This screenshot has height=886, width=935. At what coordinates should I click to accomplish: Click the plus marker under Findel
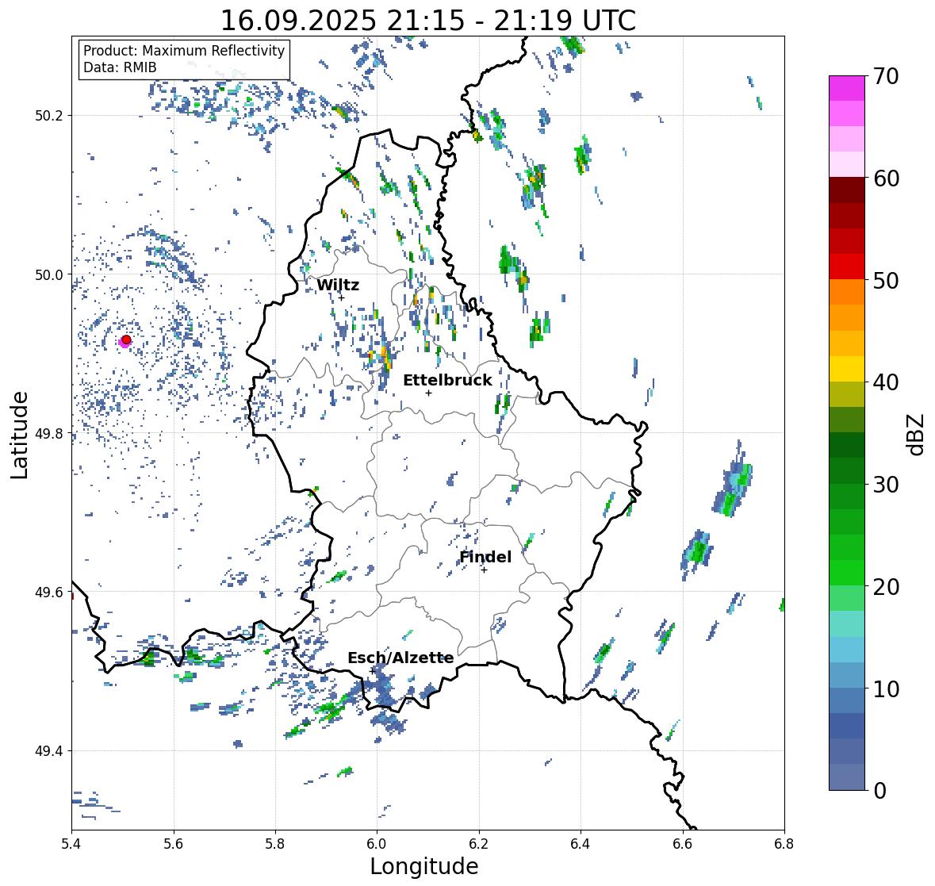(x=485, y=570)
